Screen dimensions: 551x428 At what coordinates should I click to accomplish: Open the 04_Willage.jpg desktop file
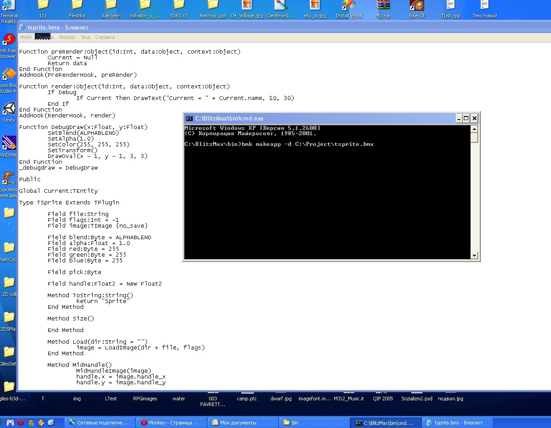247,5
